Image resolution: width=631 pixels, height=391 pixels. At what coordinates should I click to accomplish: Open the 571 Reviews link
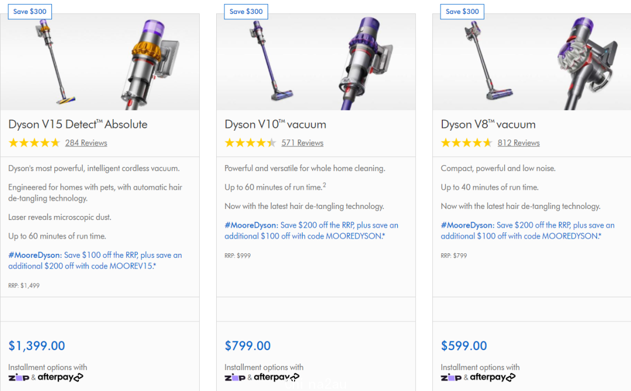302,142
